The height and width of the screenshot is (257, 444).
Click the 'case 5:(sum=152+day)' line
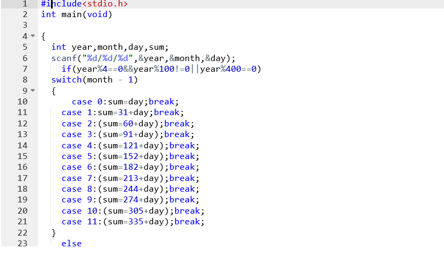pyautogui.click(x=130, y=156)
